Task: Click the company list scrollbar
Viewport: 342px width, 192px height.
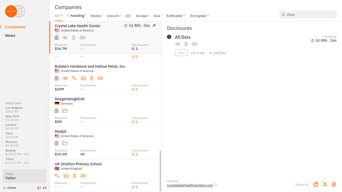Action: (160, 171)
